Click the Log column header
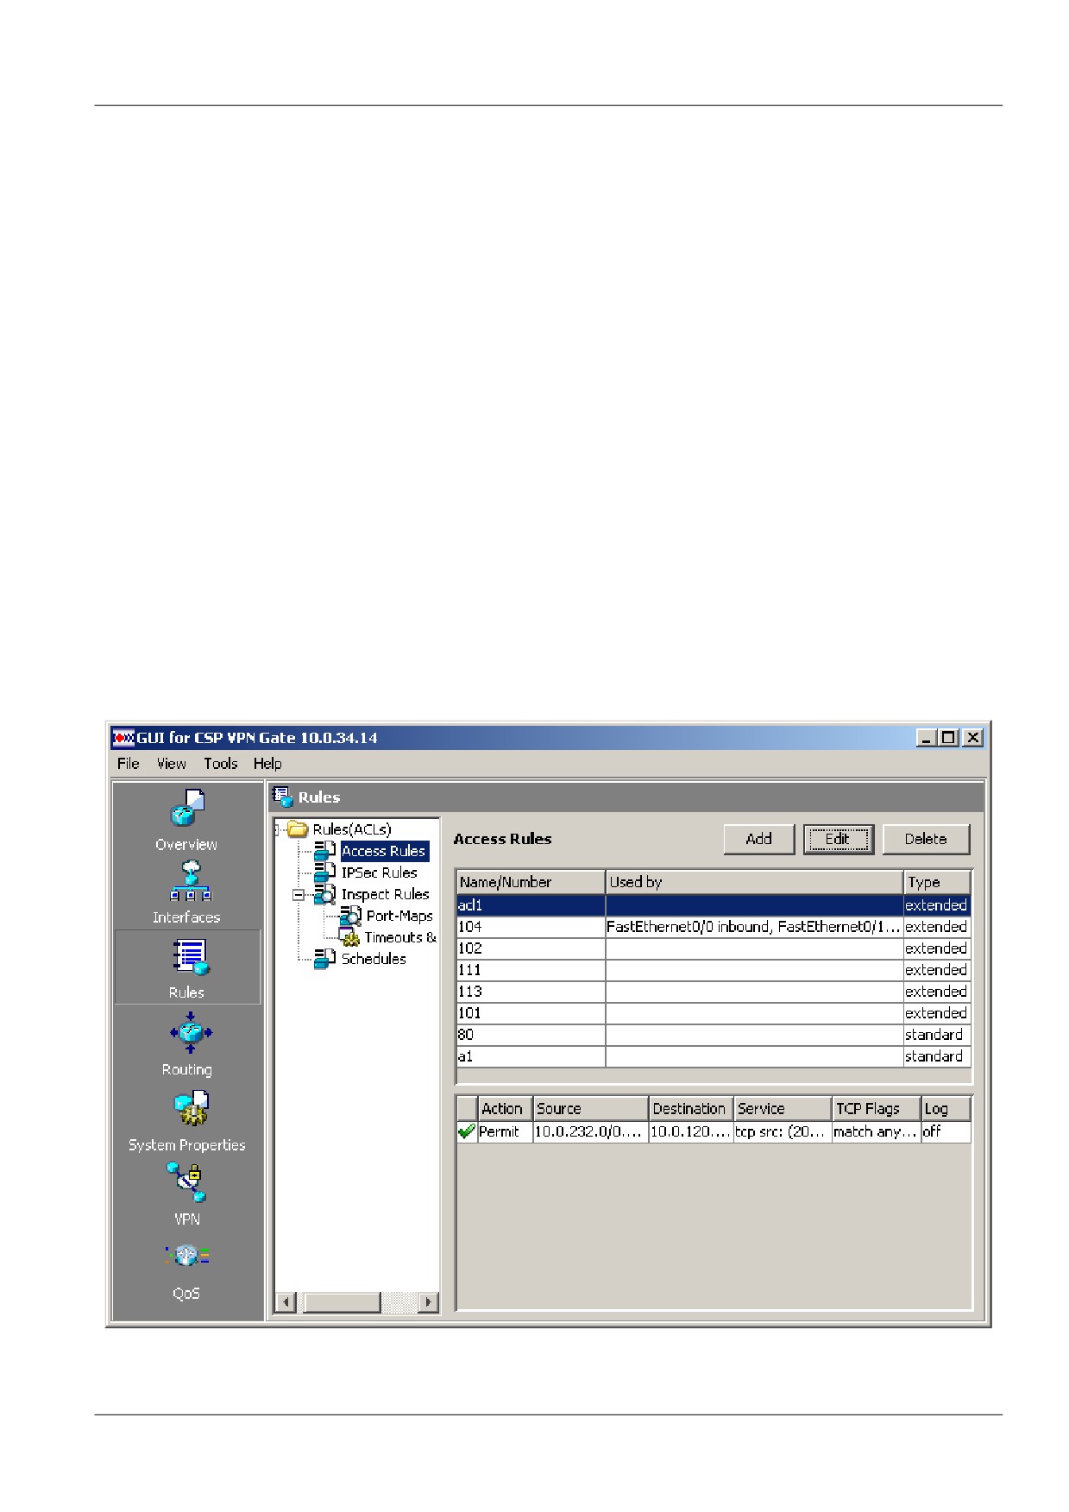 point(946,1108)
